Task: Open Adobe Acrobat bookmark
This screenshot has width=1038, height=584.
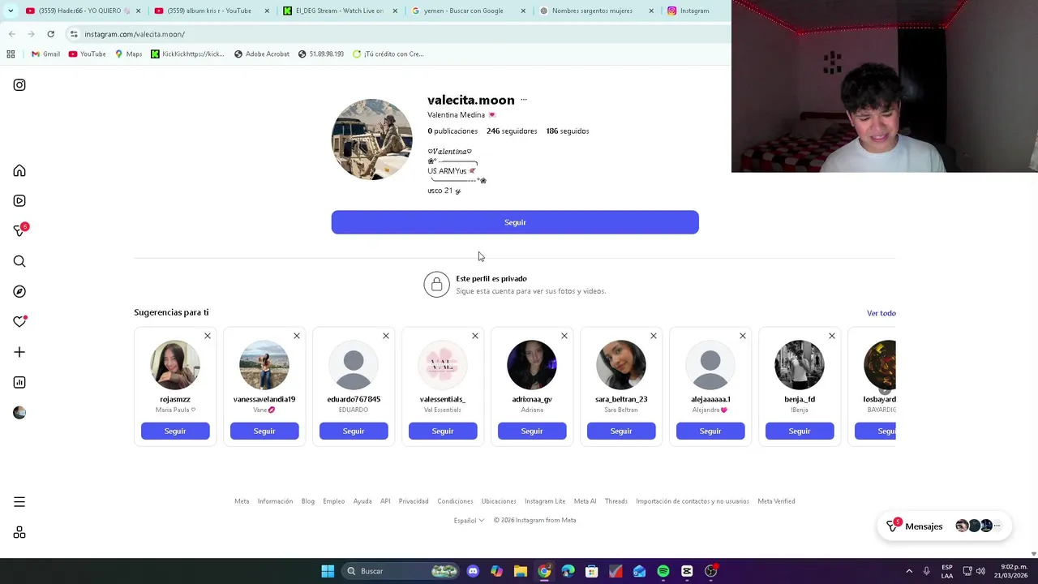Action: [261, 54]
